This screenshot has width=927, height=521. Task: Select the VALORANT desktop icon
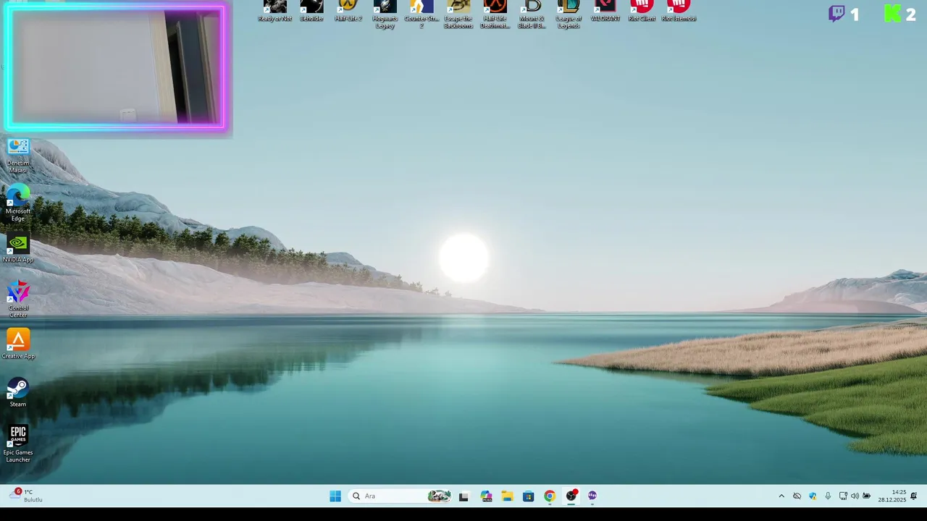tap(605, 11)
